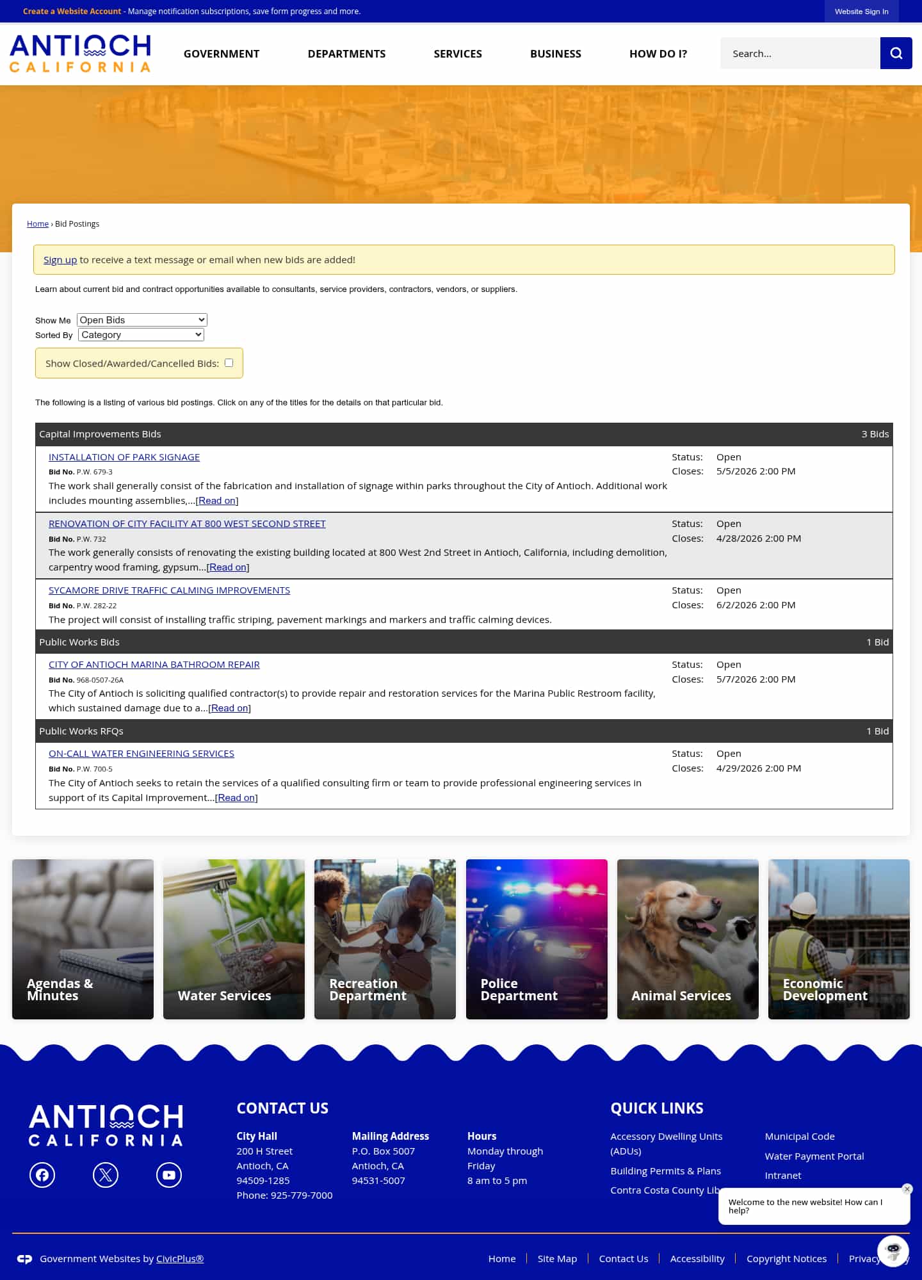The image size is (922, 1280).
Task: Click the Capital Improvements Bids header row
Action: 464,434
